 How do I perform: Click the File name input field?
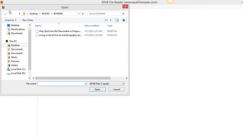tap(62, 84)
